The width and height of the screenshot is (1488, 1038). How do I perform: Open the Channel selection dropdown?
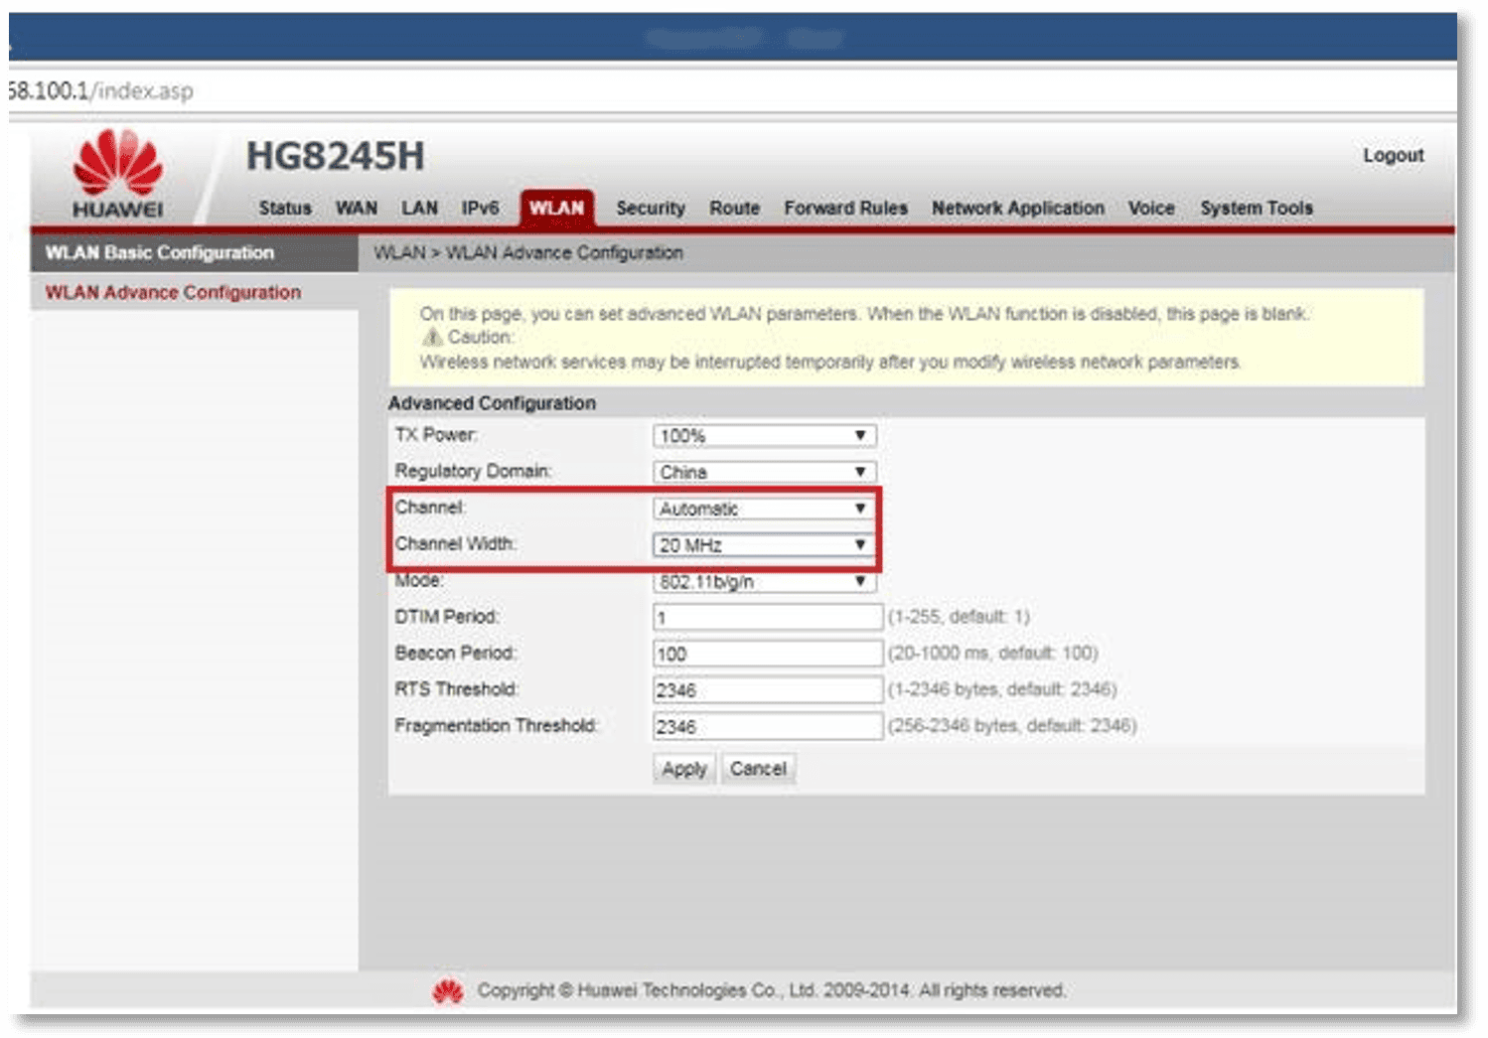[x=764, y=509]
